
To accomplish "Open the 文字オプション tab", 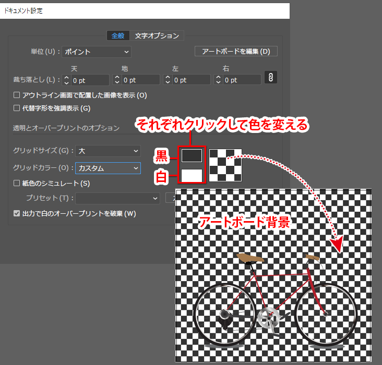I will 157,36.
